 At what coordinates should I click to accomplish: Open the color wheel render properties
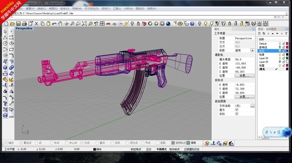pos(150,23)
